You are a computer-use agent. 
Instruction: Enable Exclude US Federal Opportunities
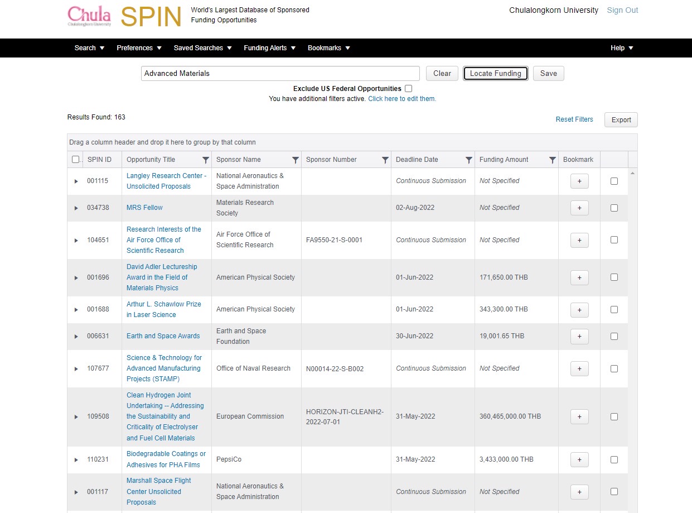point(409,88)
